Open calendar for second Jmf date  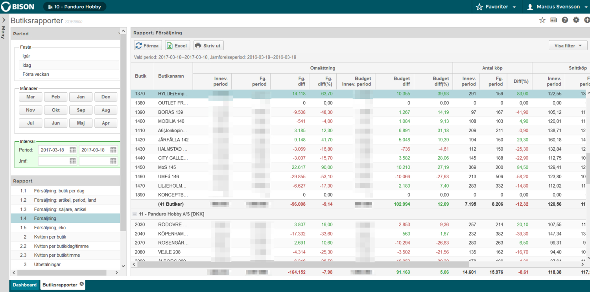(113, 161)
